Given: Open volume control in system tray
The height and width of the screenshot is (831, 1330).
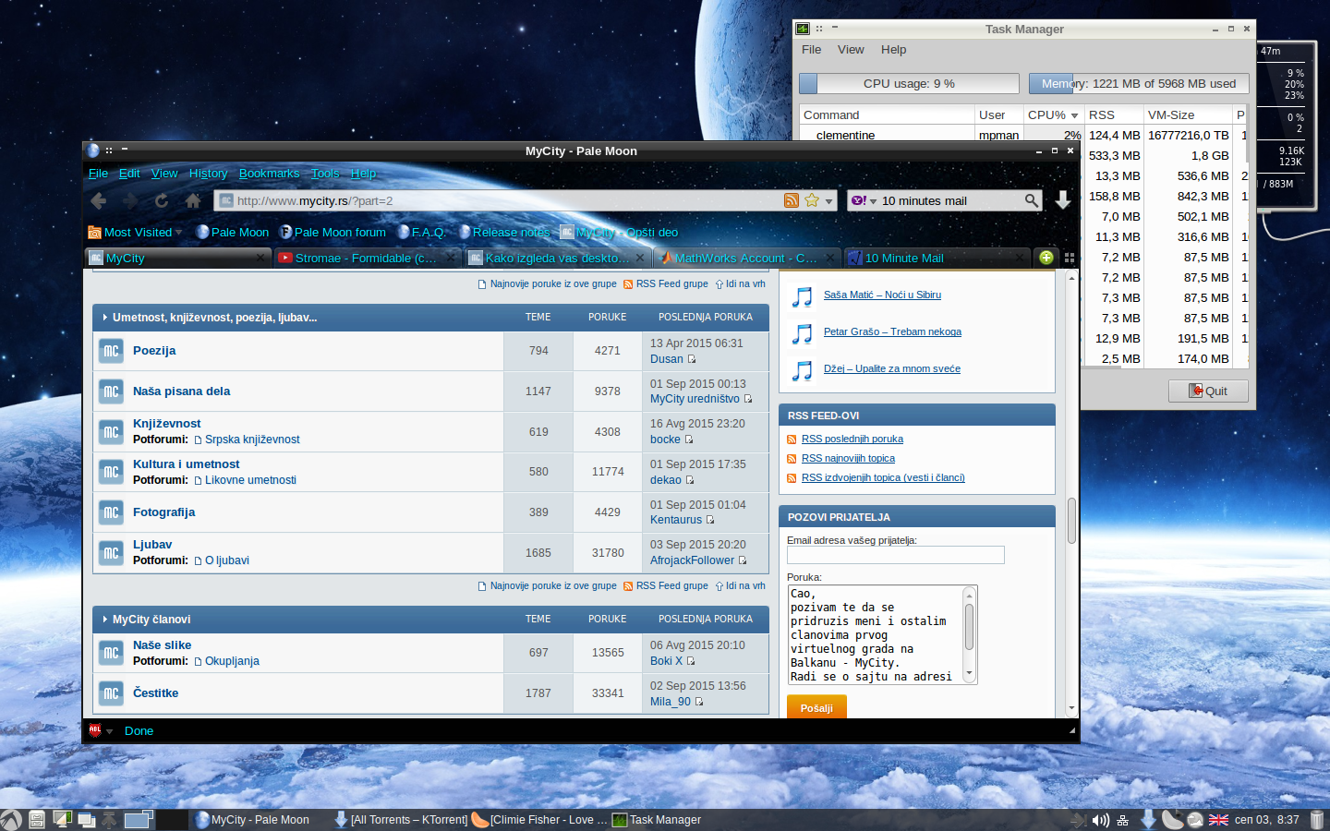Looking at the screenshot, I should click(1100, 820).
